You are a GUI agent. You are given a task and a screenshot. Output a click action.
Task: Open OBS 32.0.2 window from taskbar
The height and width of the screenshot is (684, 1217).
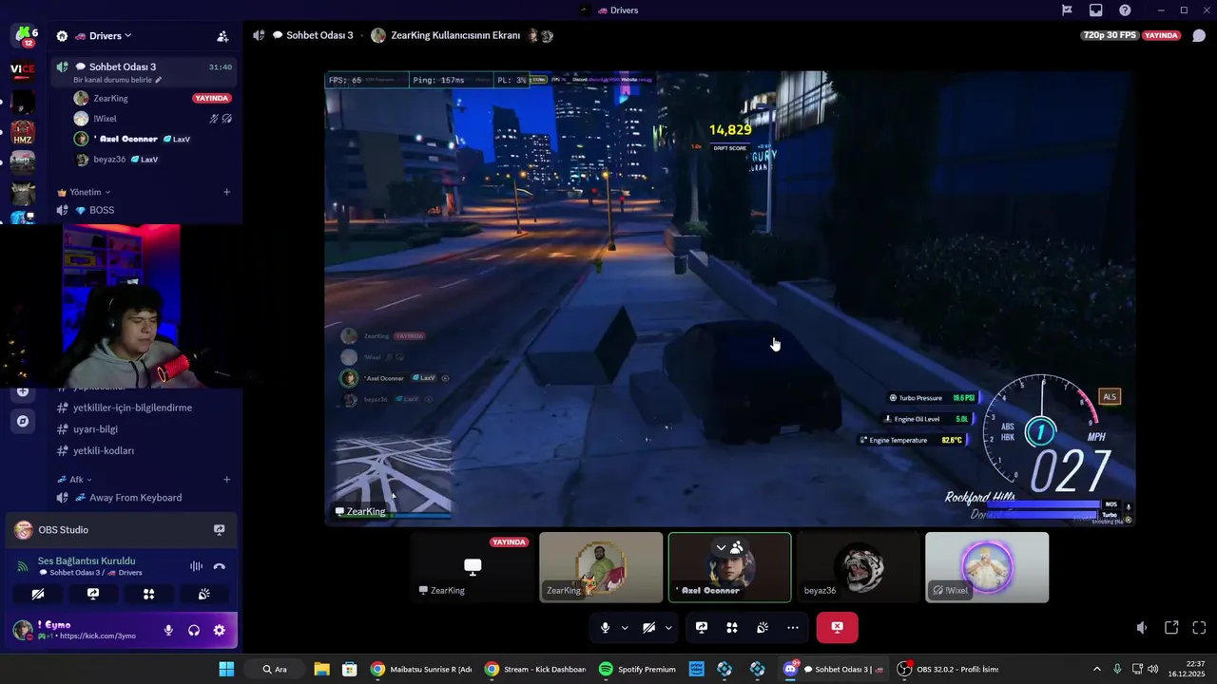[x=948, y=669]
